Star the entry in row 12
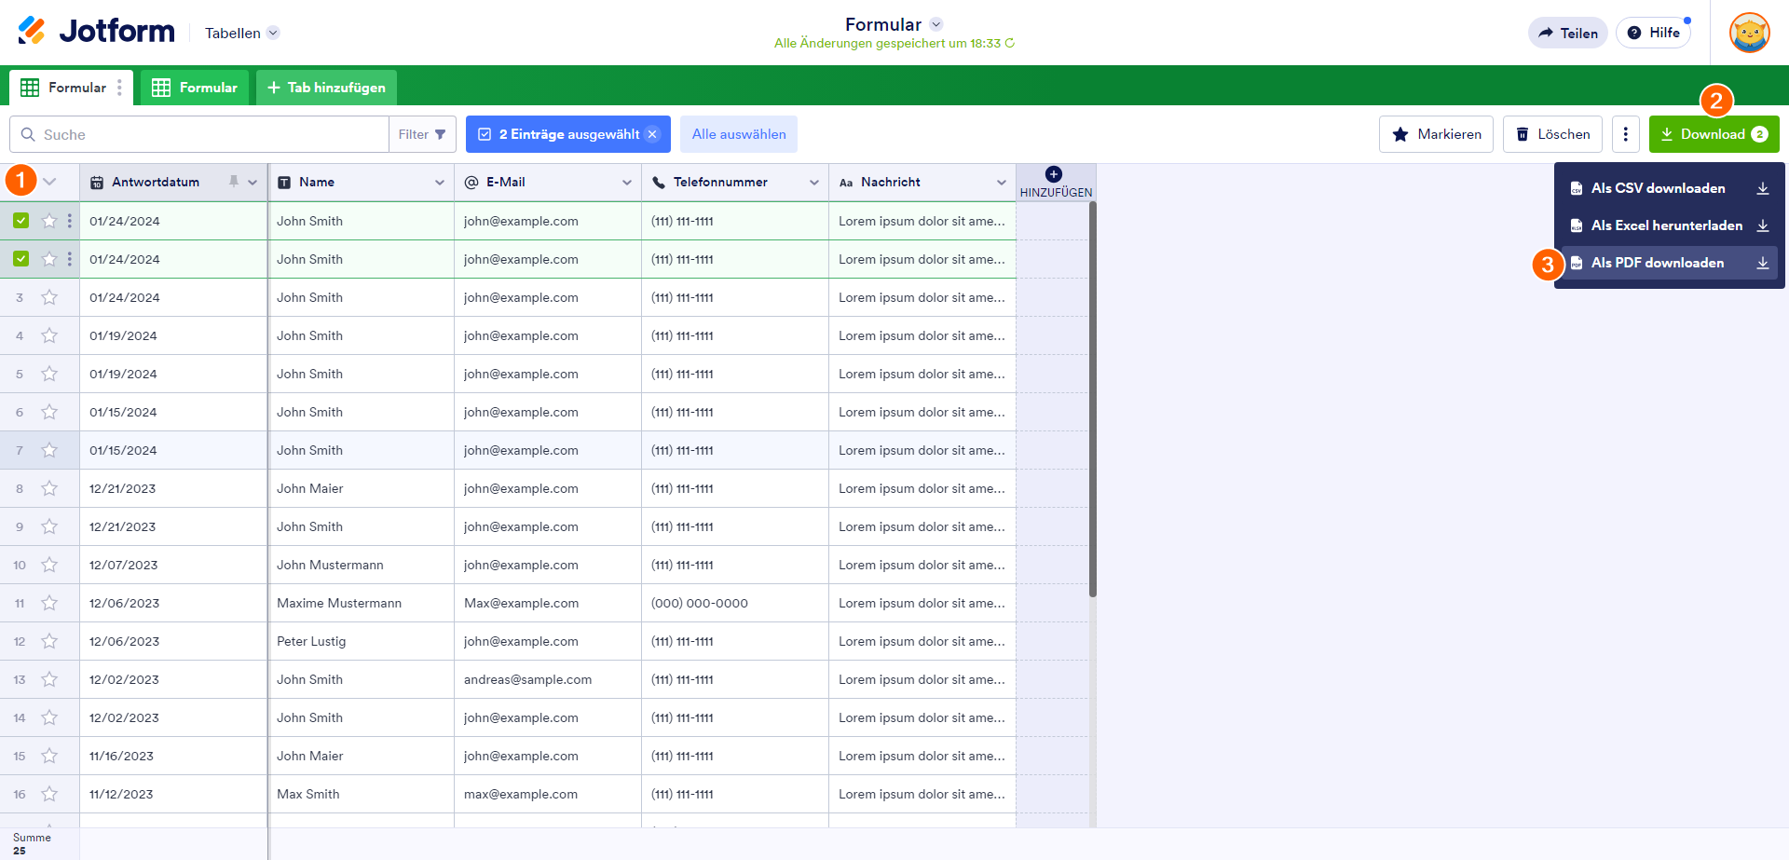The height and width of the screenshot is (860, 1789). pyautogui.click(x=49, y=641)
